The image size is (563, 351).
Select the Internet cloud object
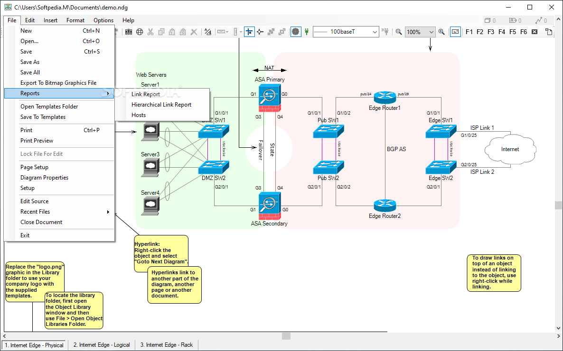click(x=510, y=149)
